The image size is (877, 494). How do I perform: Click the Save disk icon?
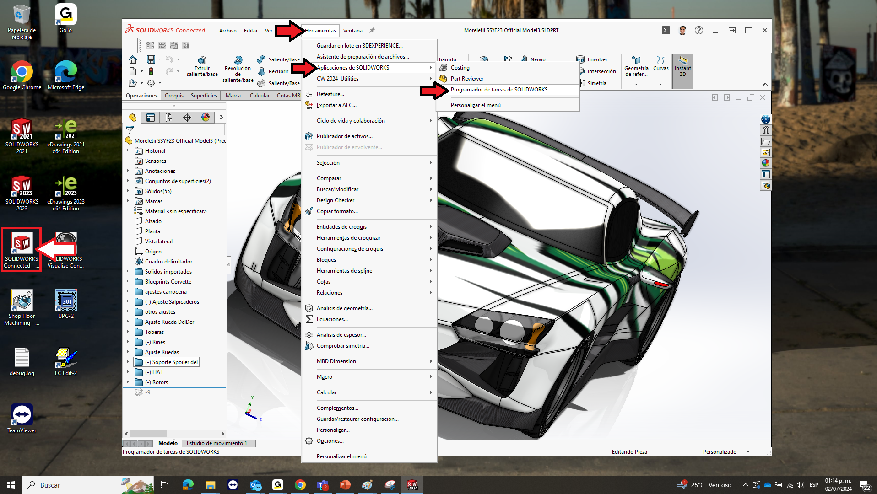coord(151,59)
